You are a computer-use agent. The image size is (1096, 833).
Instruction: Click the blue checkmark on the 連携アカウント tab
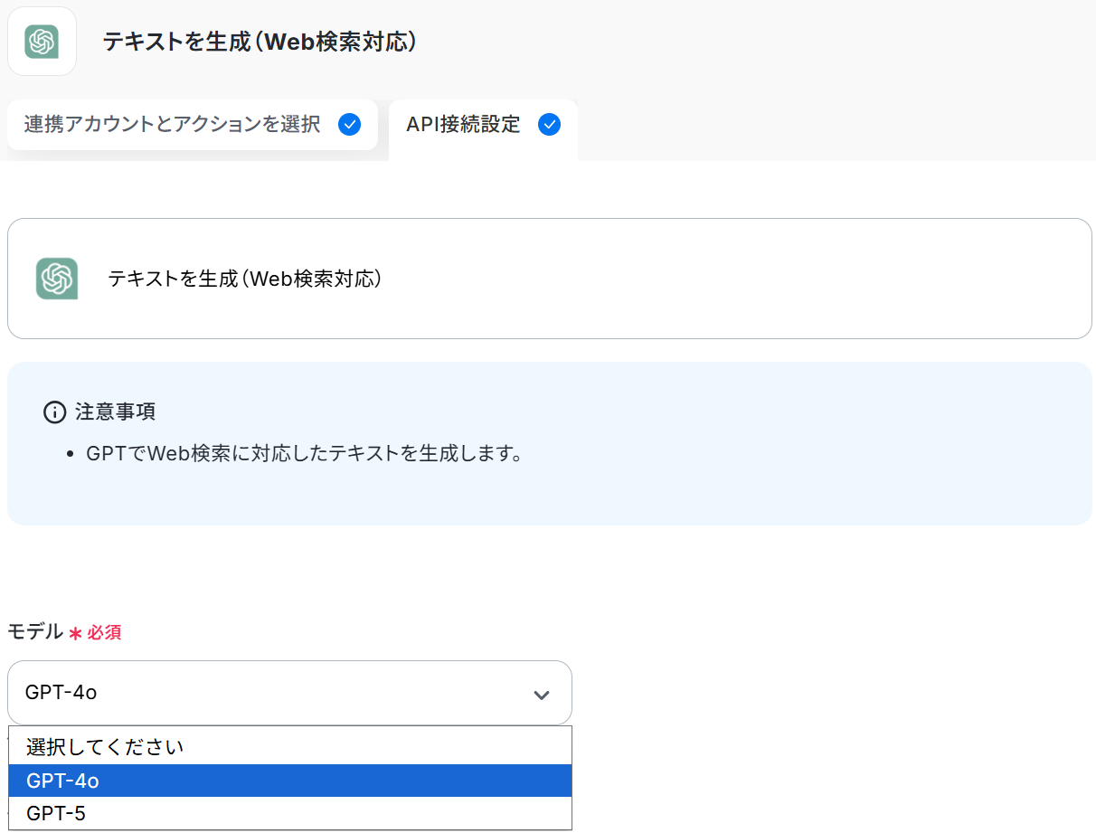pyautogui.click(x=349, y=125)
